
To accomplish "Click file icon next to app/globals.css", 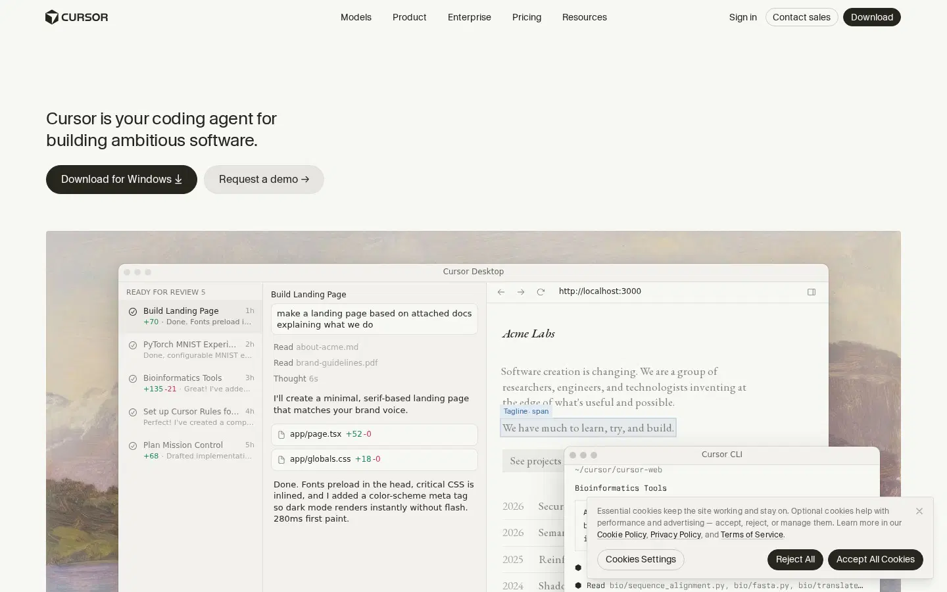I will pyautogui.click(x=281, y=460).
